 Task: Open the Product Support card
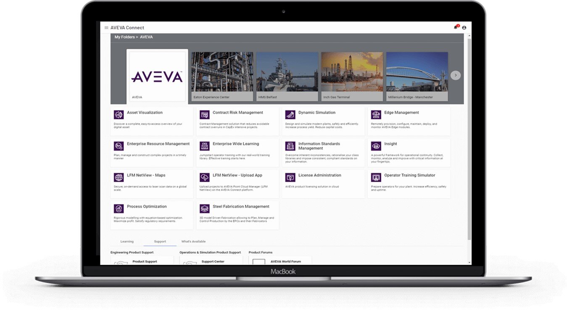point(142,261)
